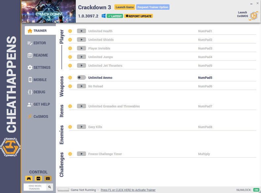Click the Windows platform icon
Image resolution: width=261 pixels, height=193 pixels.
103,16
